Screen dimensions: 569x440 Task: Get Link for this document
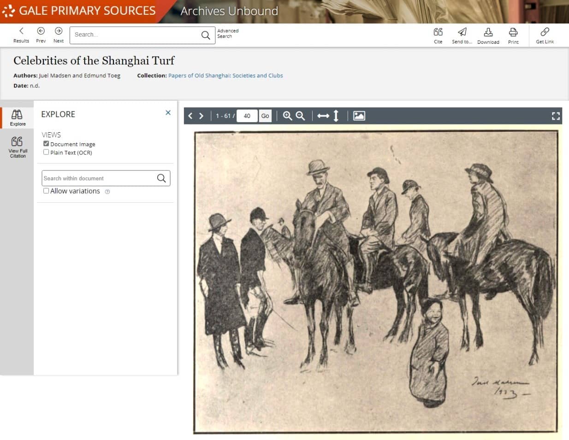tap(545, 35)
